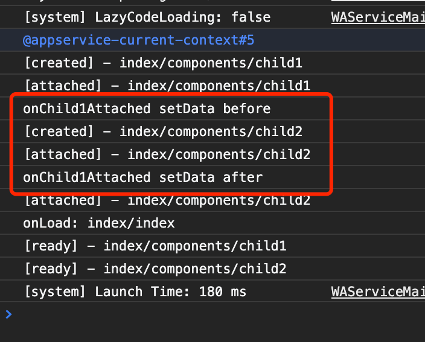The width and height of the screenshot is (425, 342).
Task: Click the "onChild1Attached setData after" log line
Action: point(143,178)
